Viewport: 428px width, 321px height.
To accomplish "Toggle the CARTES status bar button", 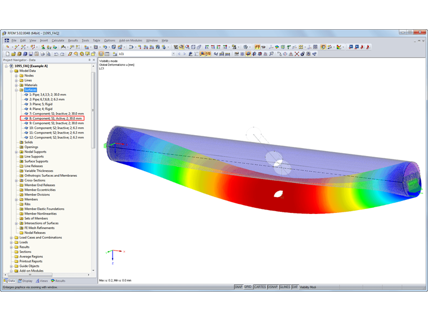I will click(260, 287).
